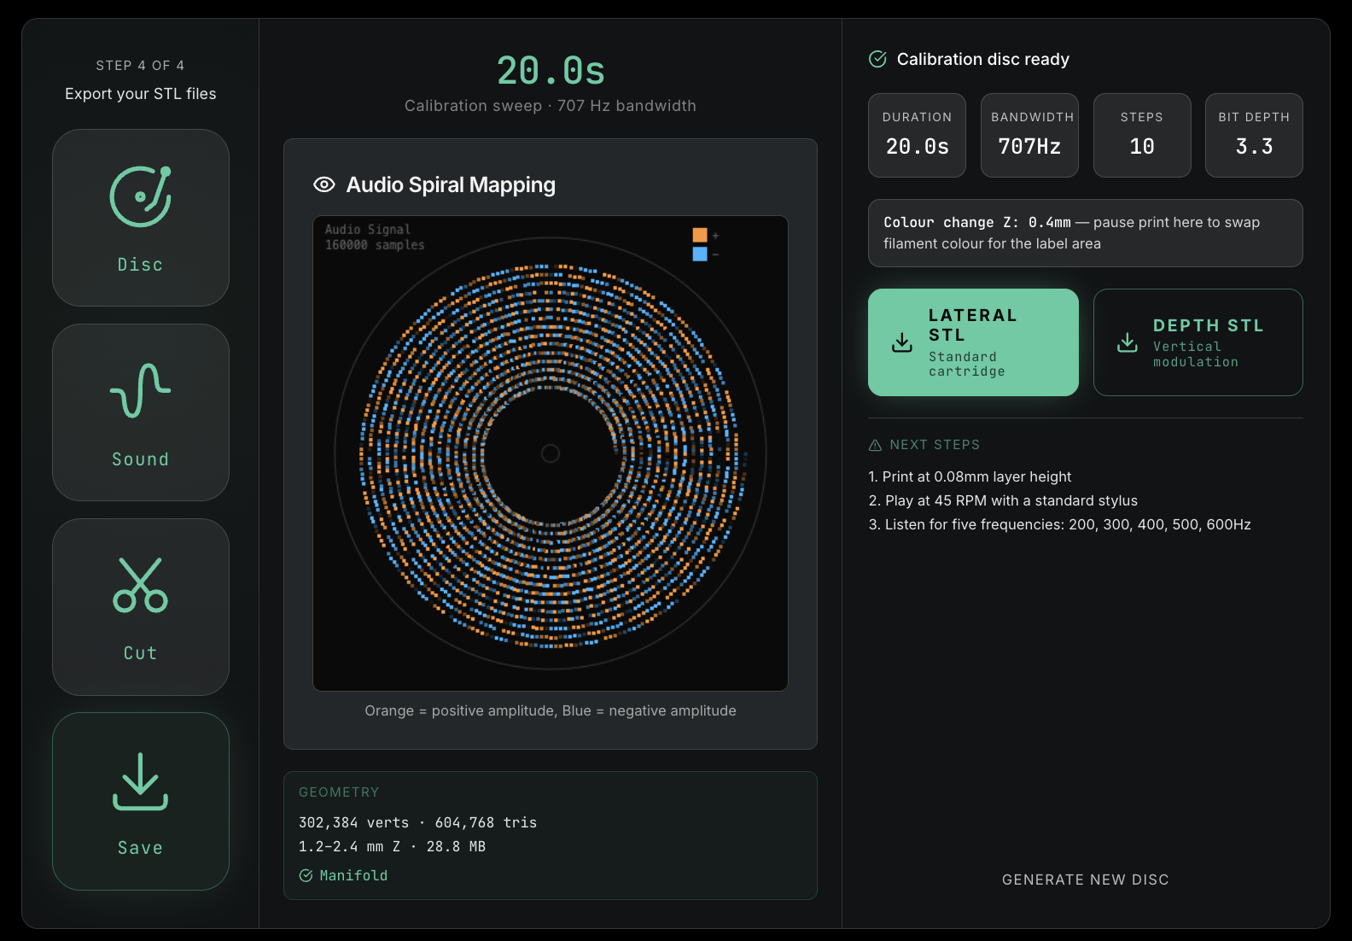Click the eye icon beside Audio Spiral Mapping
Viewport: 1352px width, 941px height.
click(x=324, y=184)
